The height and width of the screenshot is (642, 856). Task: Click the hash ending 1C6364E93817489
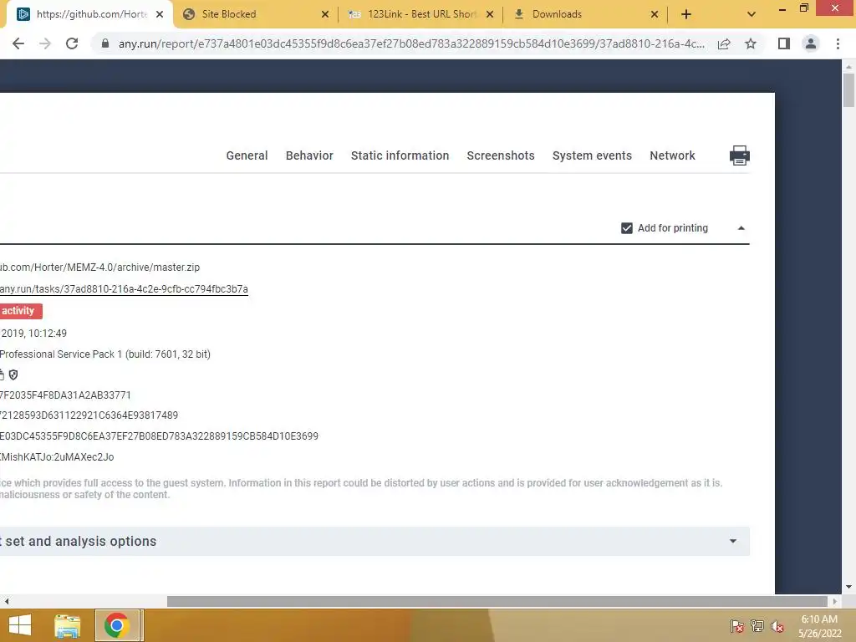89,415
